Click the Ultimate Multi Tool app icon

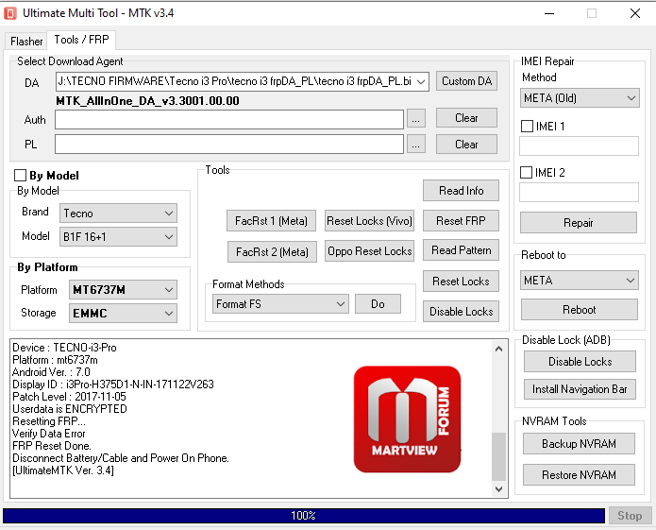click(10, 13)
